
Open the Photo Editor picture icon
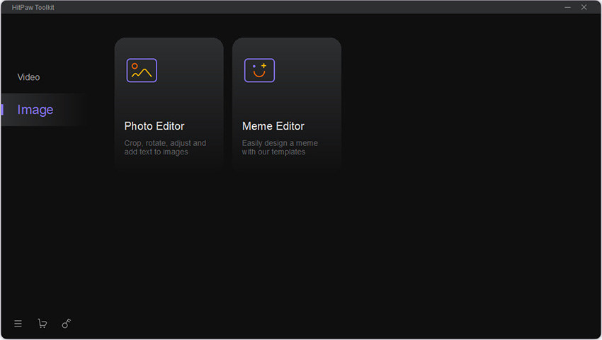pyautogui.click(x=142, y=70)
